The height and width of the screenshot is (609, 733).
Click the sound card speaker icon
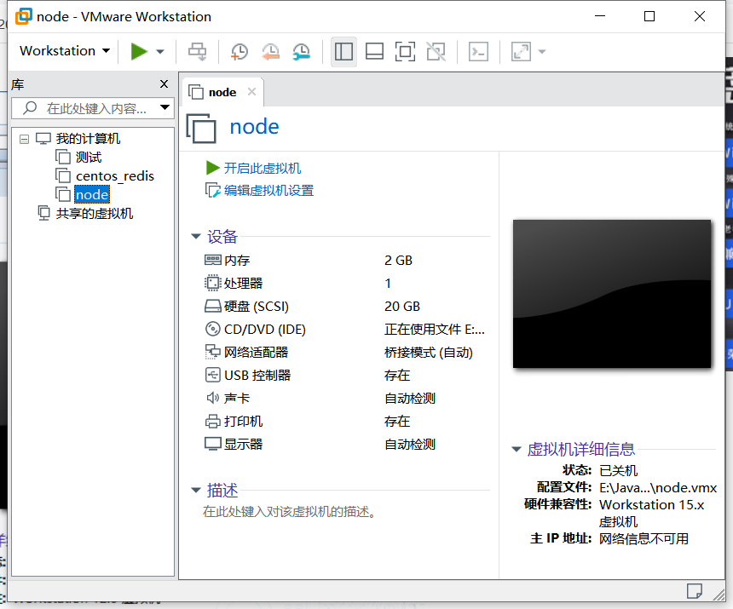(x=213, y=398)
